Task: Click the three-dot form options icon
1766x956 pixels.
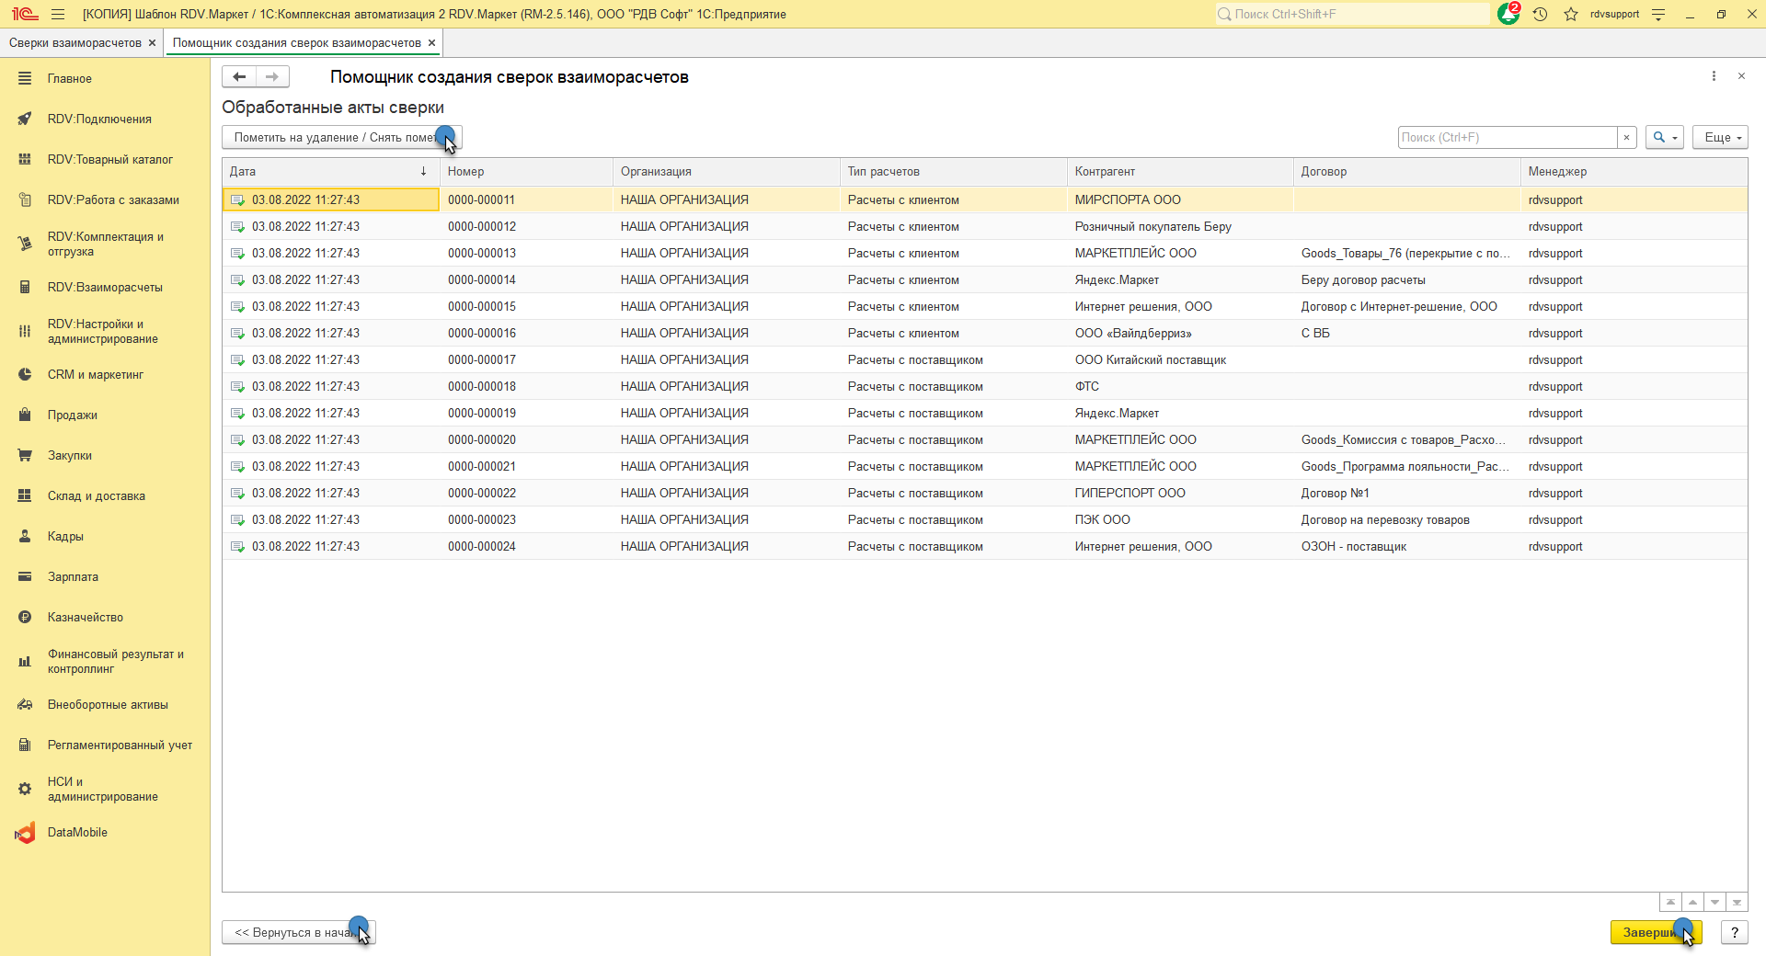Action: coord(1714,76)
